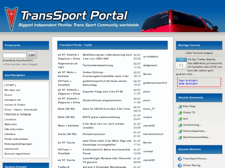
Task: Open topic 2,3er lässt sich schwer schalten
Action: tap(103, 126)
